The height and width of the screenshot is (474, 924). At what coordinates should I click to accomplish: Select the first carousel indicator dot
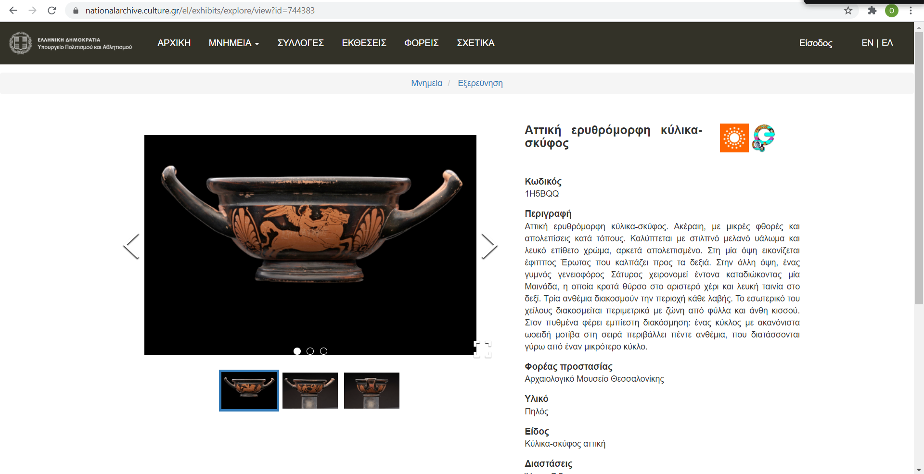pyautogui.click(x=297, y=351)
